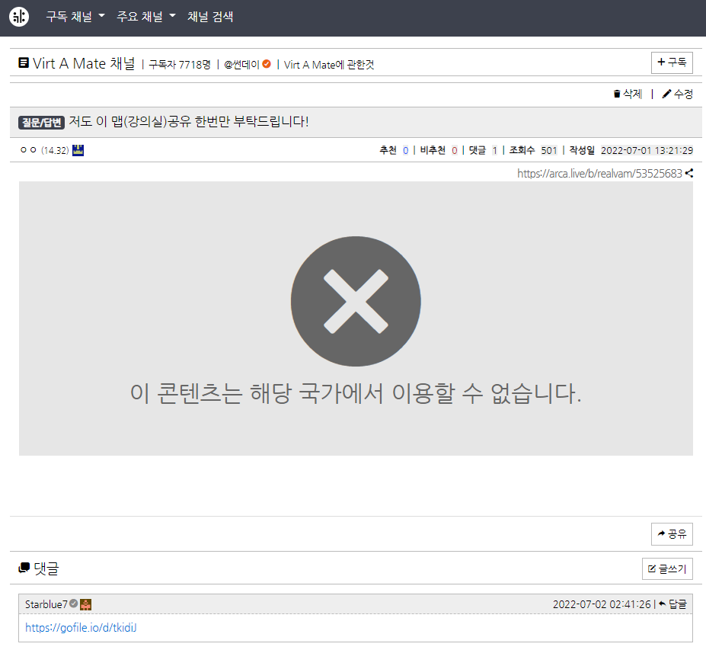Click the 질문/답변 category badge

click(x=41, y=122)
